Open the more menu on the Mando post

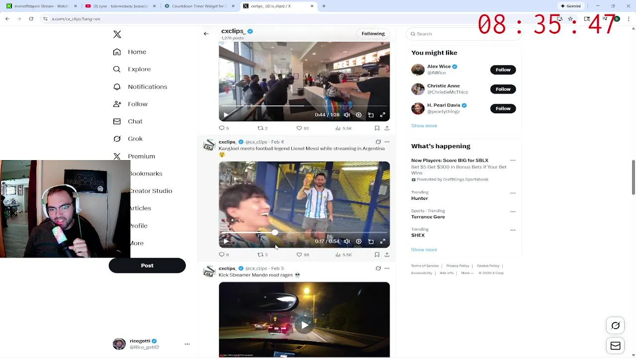387,268
